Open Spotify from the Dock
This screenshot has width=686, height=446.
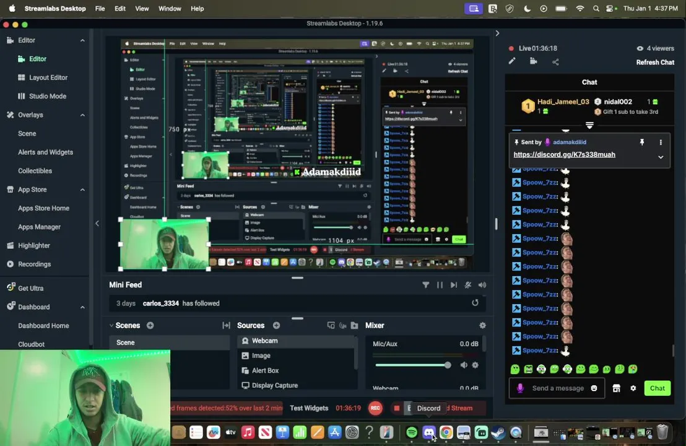[x=412, y=432]
